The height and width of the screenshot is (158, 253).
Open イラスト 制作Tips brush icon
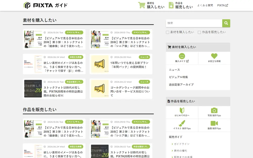pos(182,123)
